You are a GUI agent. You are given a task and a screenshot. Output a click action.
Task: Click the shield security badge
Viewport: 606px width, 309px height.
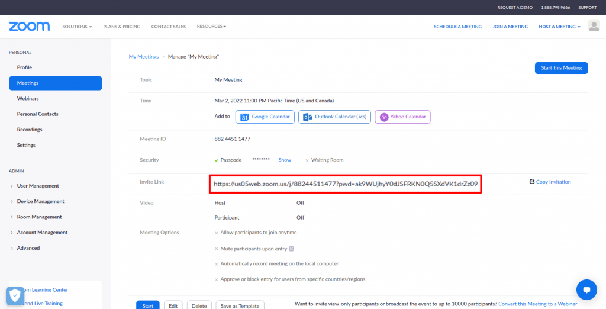(x=14, y=296)
